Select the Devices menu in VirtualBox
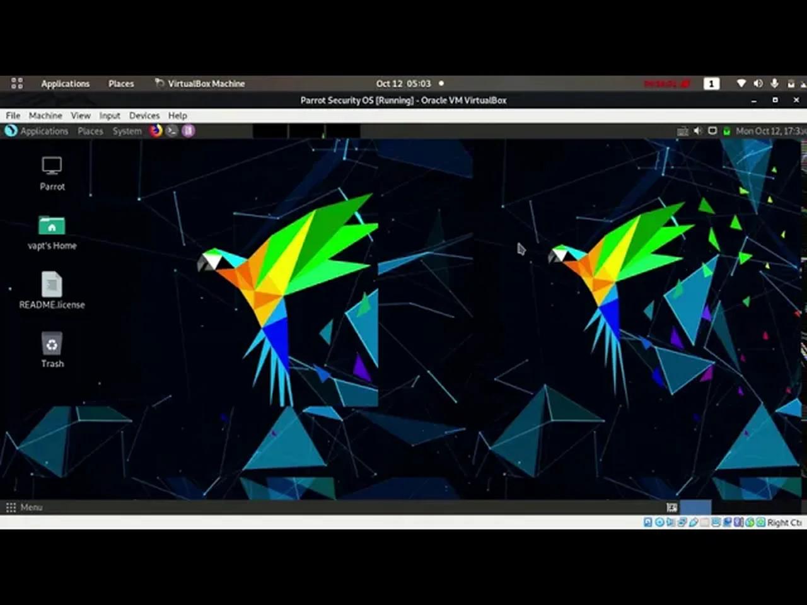The width and height of the screenshot is (807, 605). (144, 115)
